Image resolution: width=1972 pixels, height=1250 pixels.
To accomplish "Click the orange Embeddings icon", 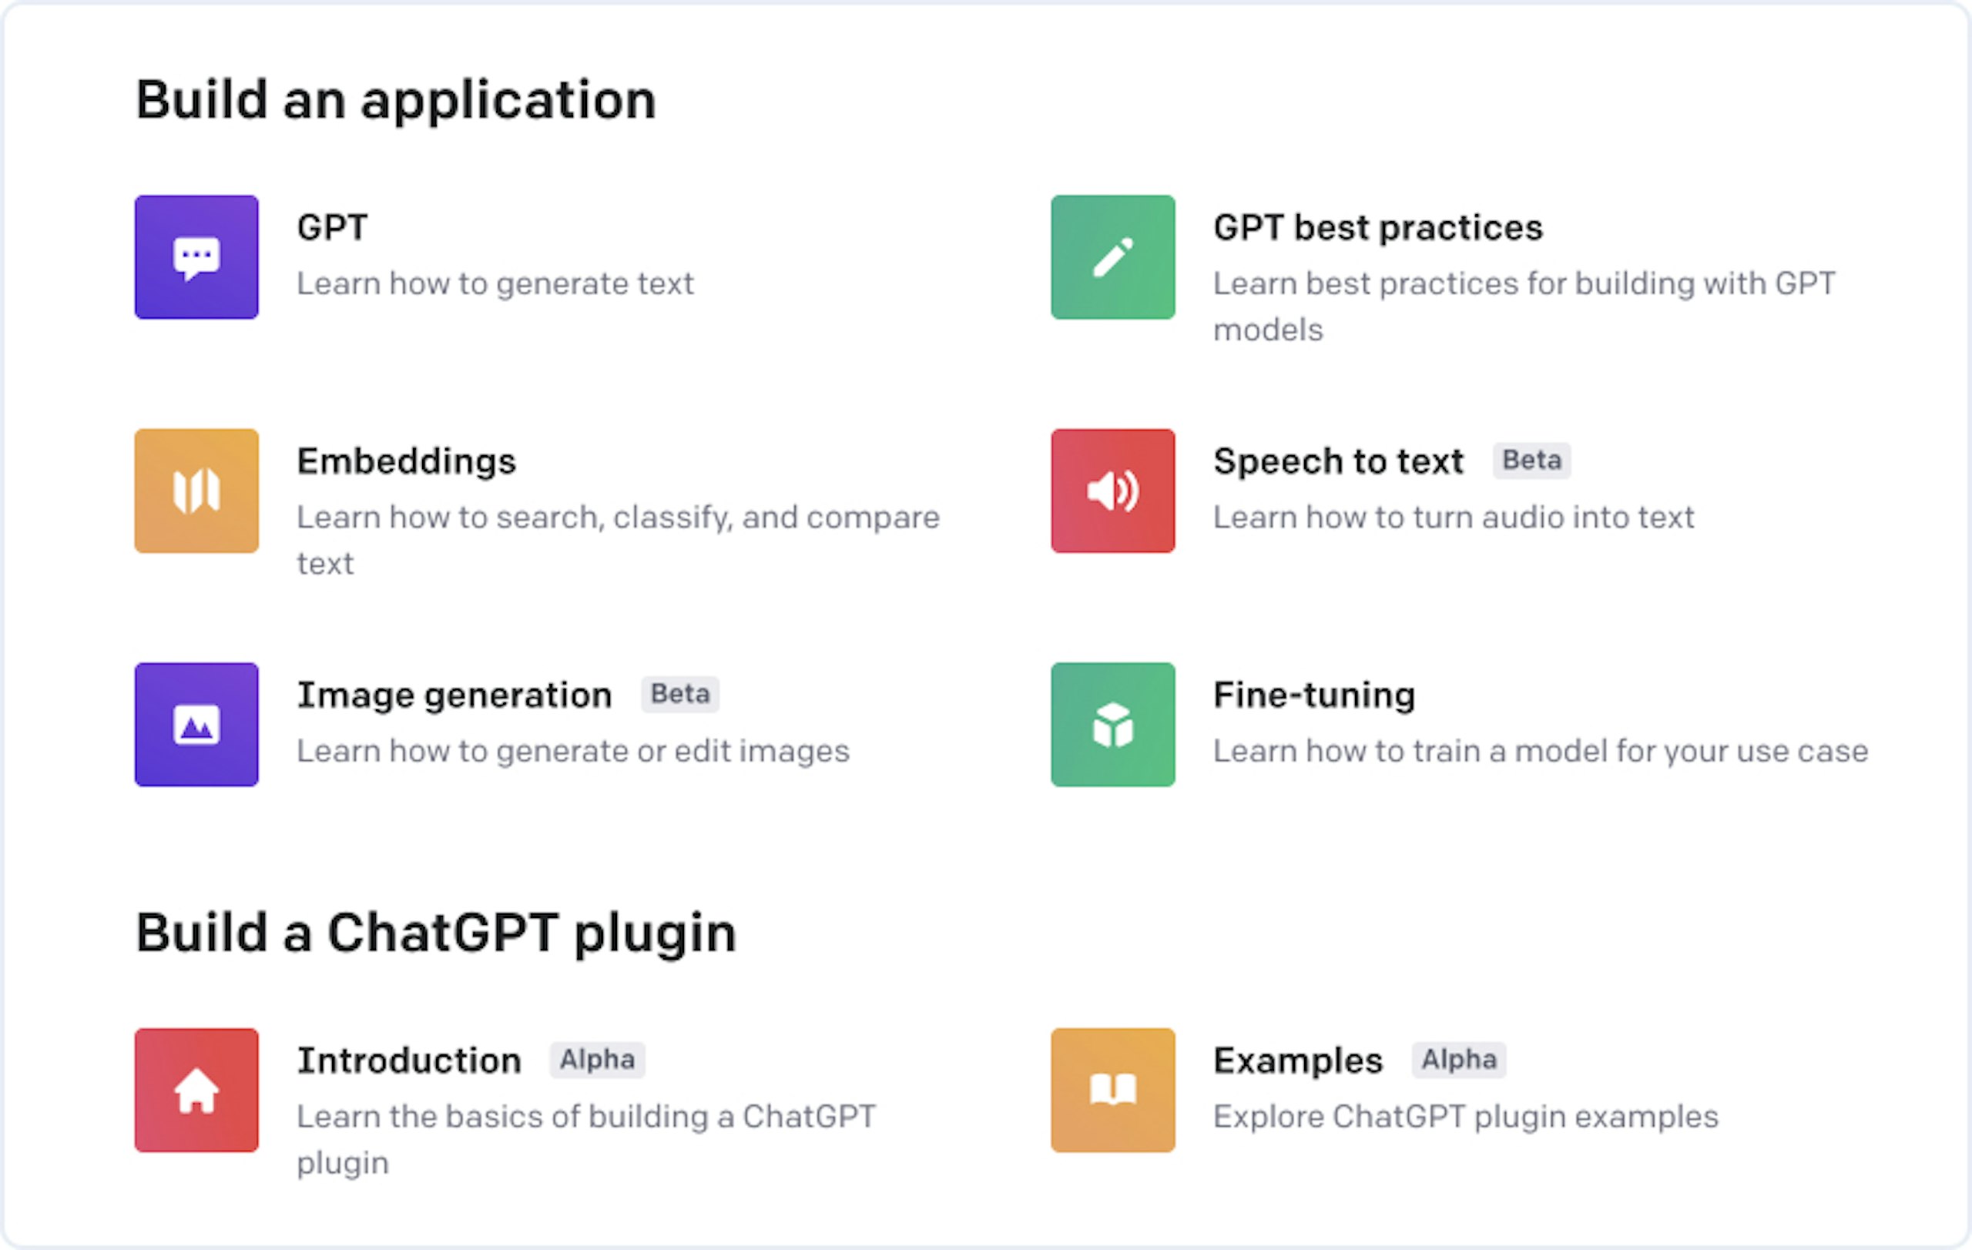I will [x=196, y=491].
